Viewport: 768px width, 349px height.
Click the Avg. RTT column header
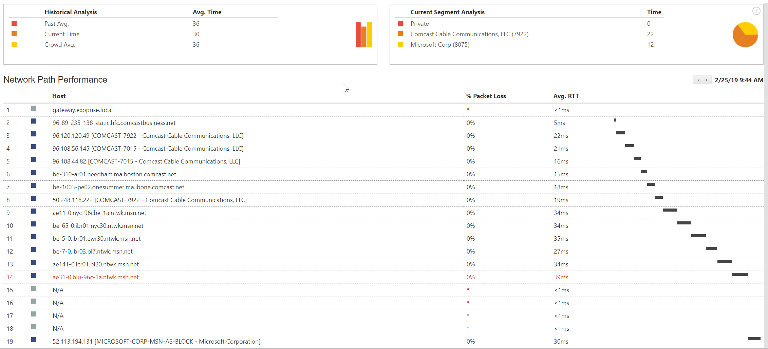pyautogui.click(x=566, y=96)
